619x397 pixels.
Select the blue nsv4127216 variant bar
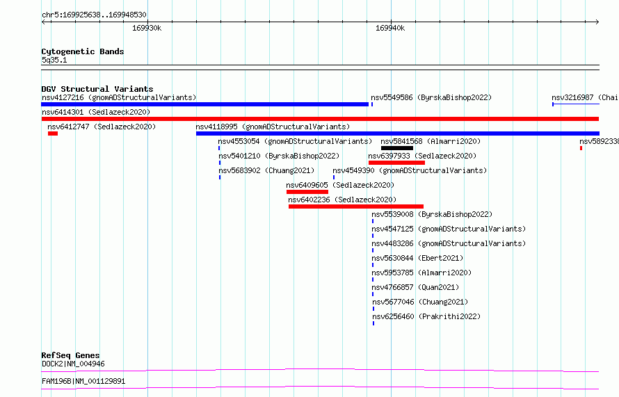pyautogui.click(x=205, y=104)
